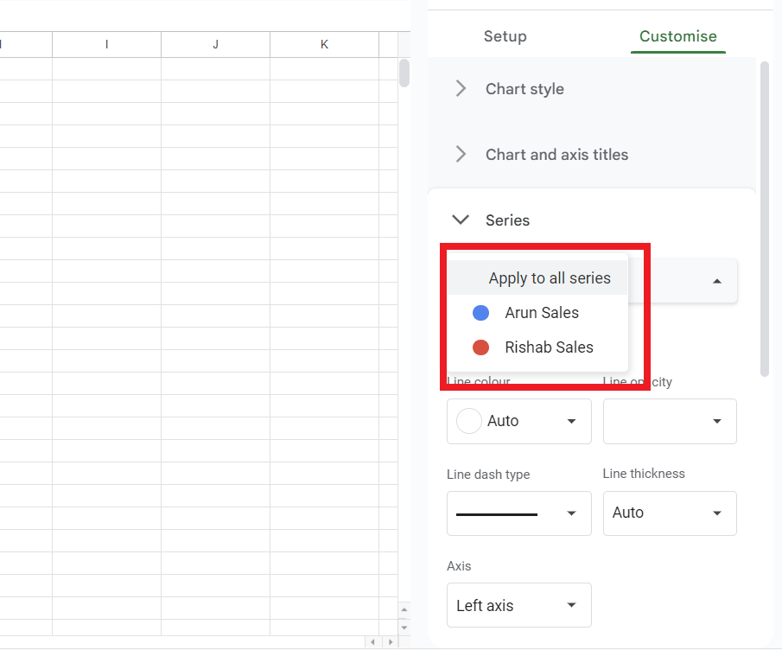Open the Line colour Auto dropdown

point(518,421)
